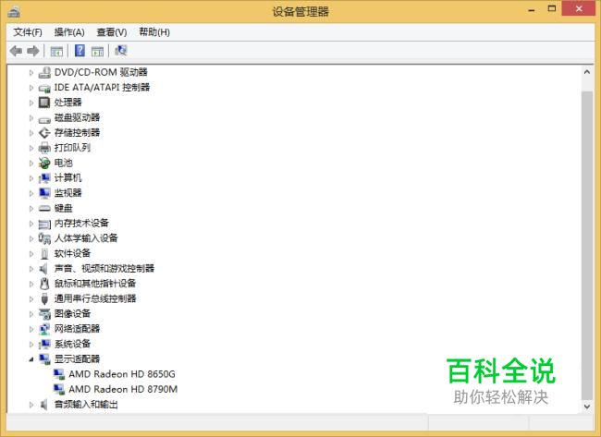Click the 内存技术设备 icon
This screenshot has width=601, height=437.
click(44, 224)
